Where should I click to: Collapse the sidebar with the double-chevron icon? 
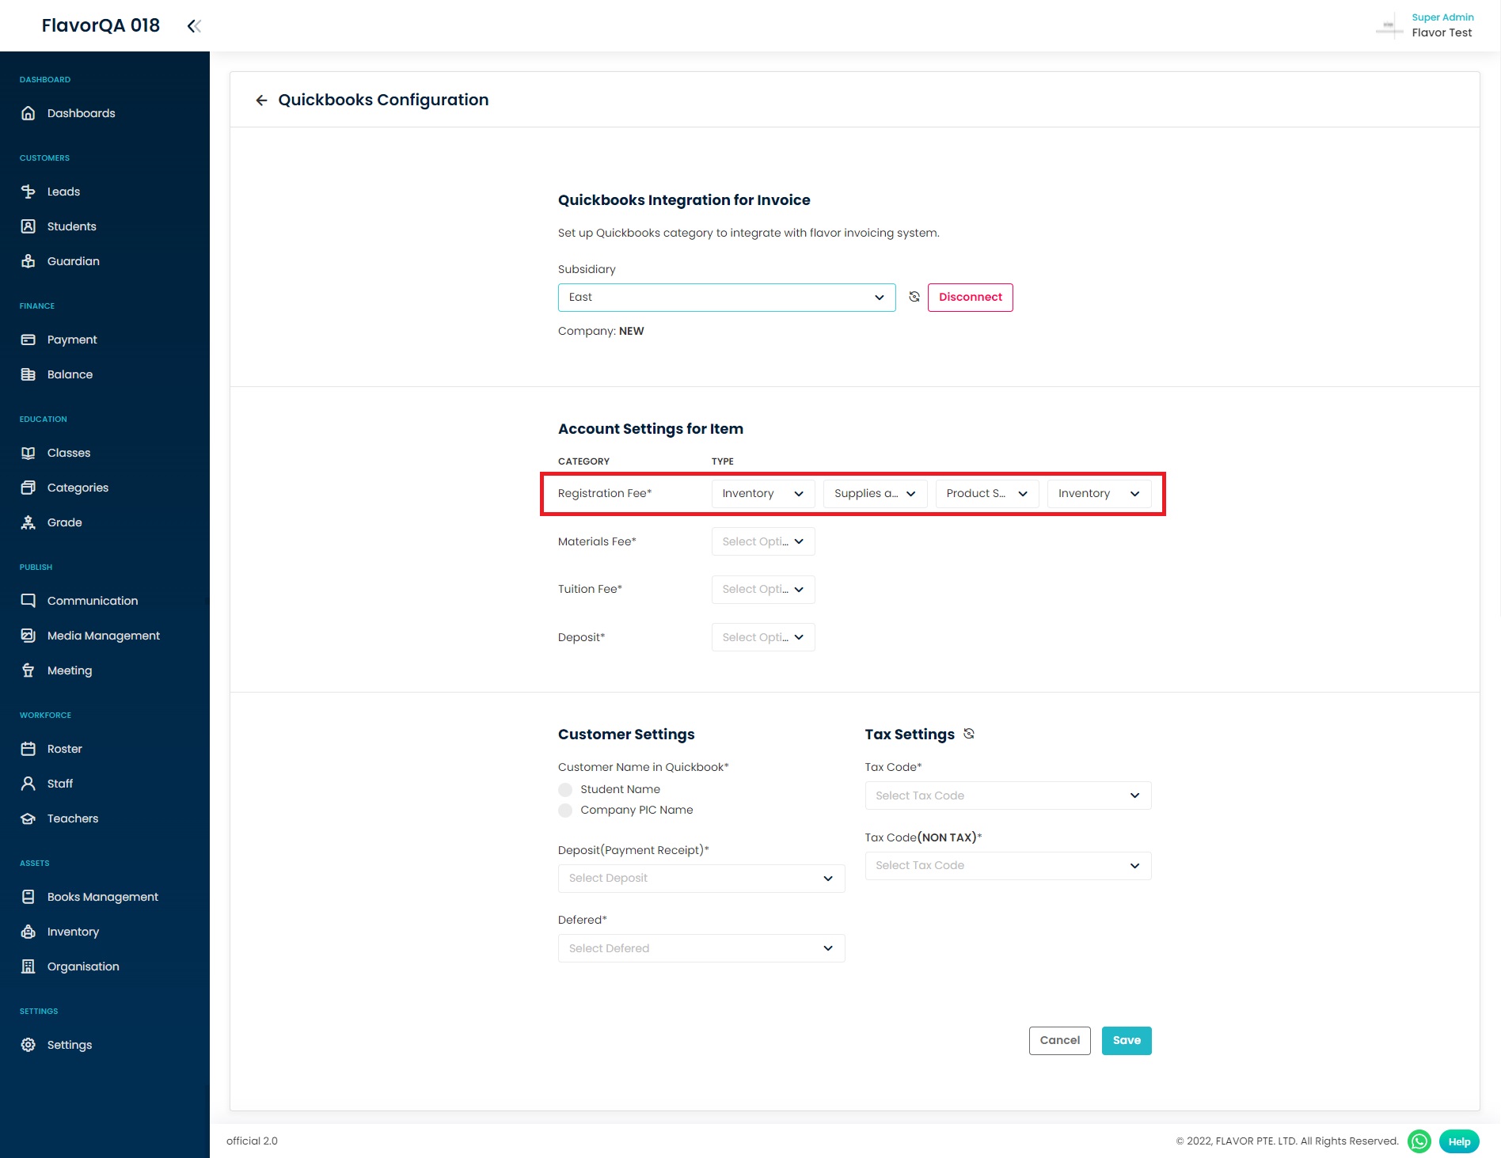click(x=194, y=26)
